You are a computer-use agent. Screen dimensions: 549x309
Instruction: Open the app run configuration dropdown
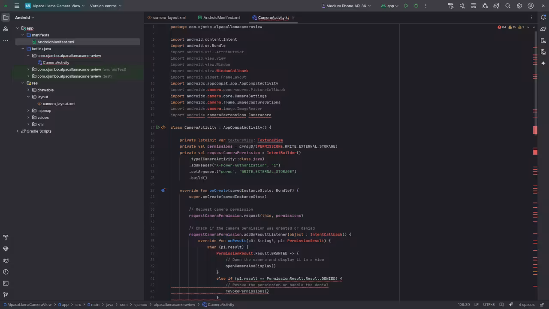click(389, 6)
